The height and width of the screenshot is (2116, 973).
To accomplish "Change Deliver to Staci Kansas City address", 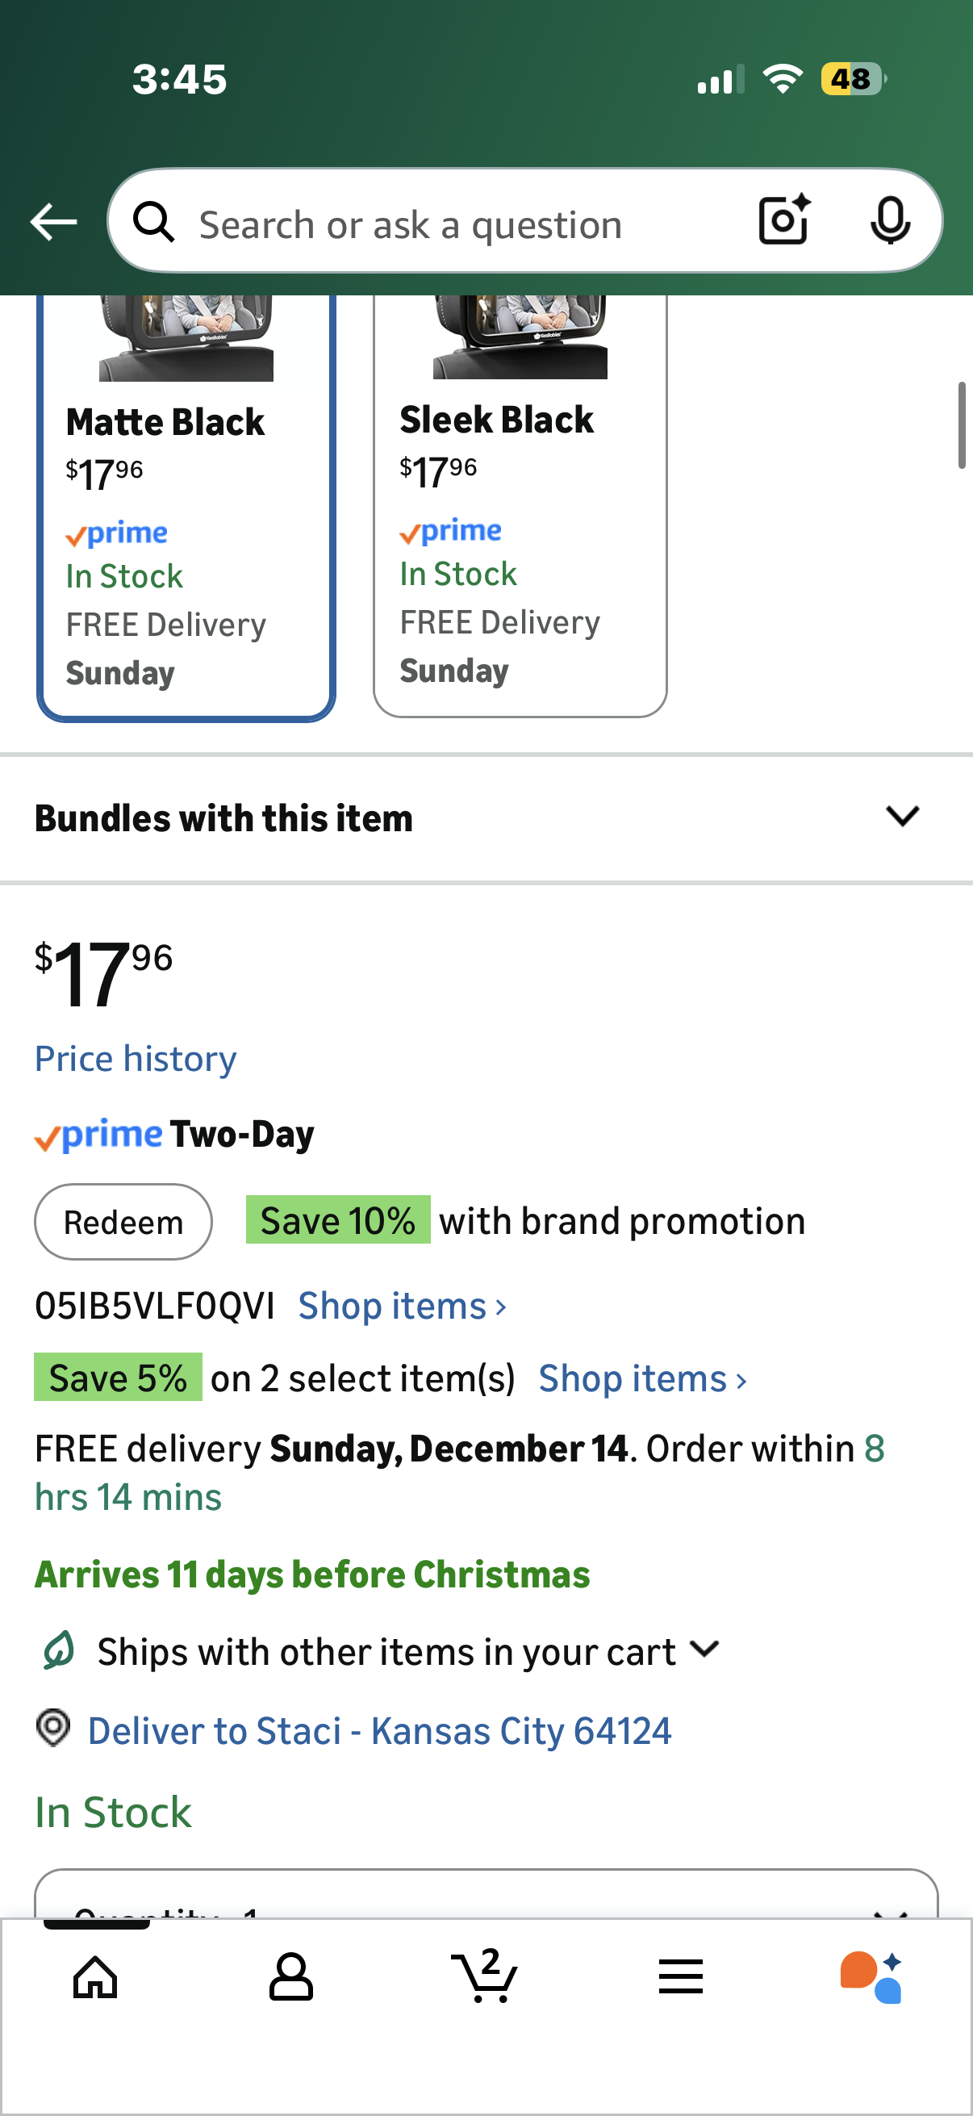I will pos(379,1731).
